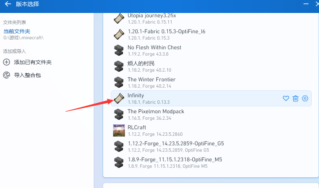This screenshot has width=319, height=188.
Task: Minimize the launcher window
Action: tap(306, 4)
